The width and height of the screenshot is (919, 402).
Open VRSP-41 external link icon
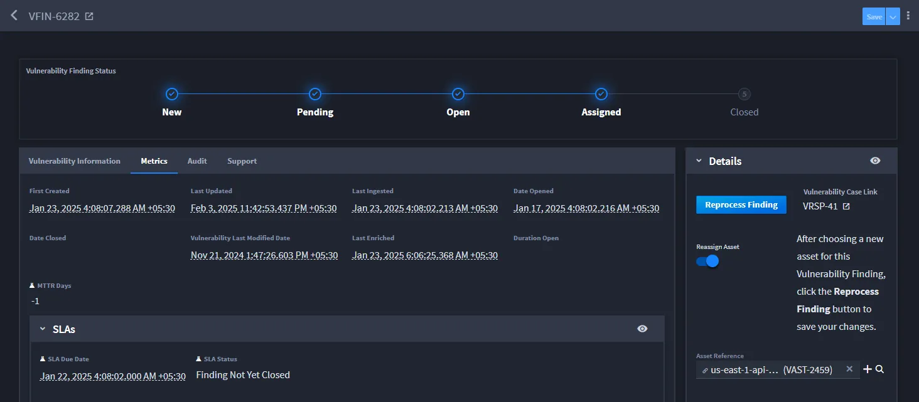pyautogui.click(x=846, y=206)
